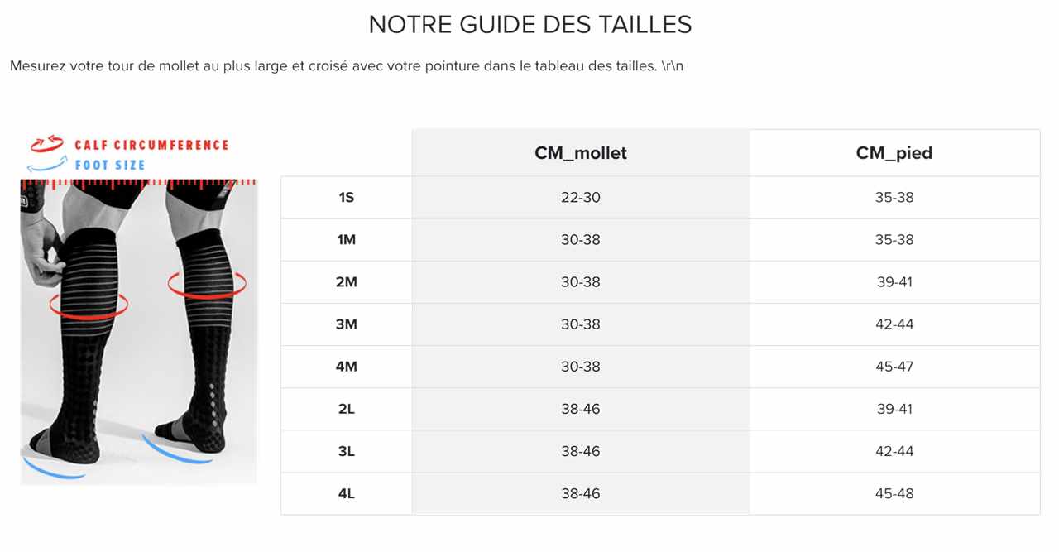The height and width of the screenshot is (552, 1059).
Task: Select the CALF CIRCUMFERENCE legend label
Action: (151, 145)
